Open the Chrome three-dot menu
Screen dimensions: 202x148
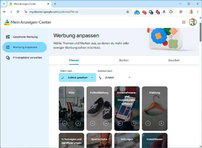[198, 12]
